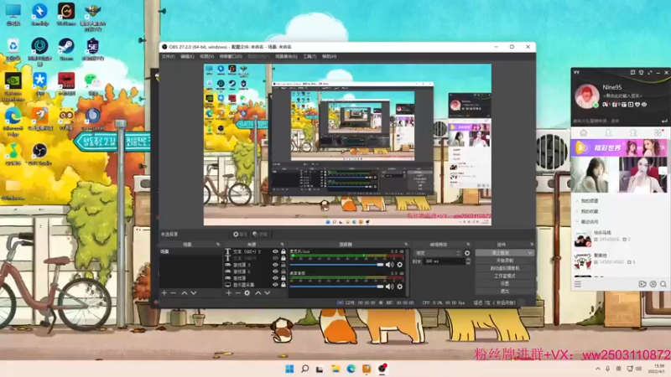Toggle lock on 游戏源 2 source
This screenshot has height=377, width=671.
click(283, 271)
